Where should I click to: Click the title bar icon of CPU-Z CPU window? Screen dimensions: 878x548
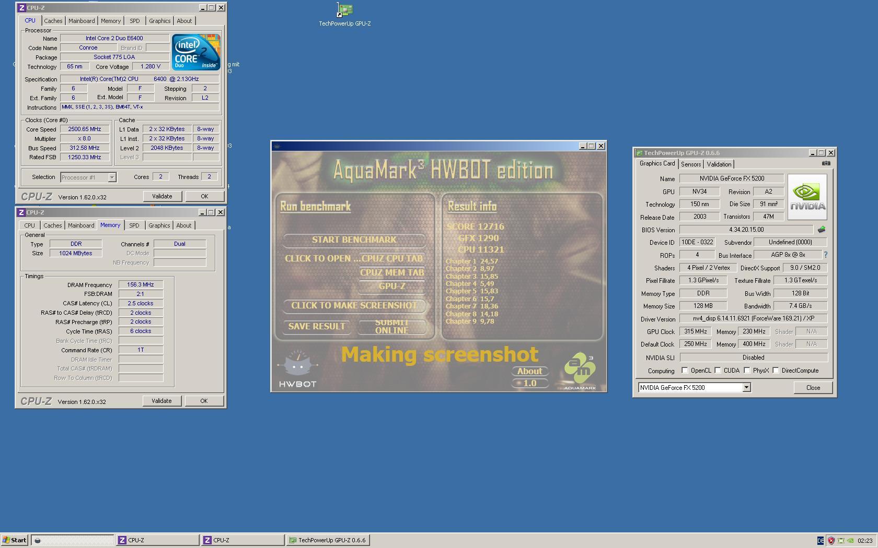[x=21, y=8]
